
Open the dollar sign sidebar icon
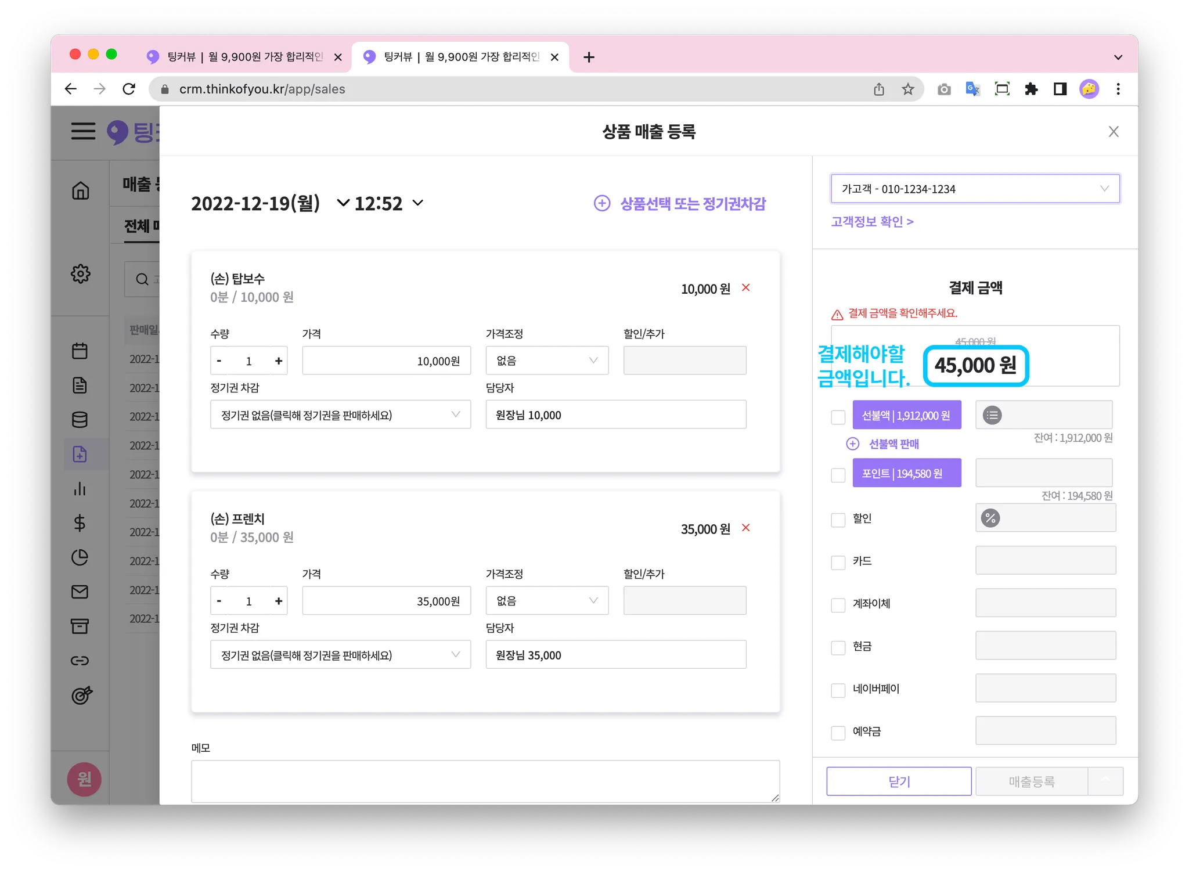(80, 523)
